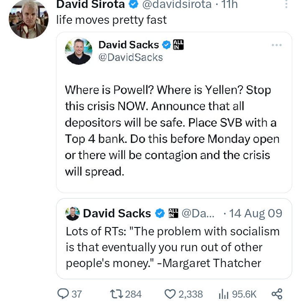Click small David Sacks avatar in 2009 tweet
Screen dimensions: 301x306
click(73, 214)
